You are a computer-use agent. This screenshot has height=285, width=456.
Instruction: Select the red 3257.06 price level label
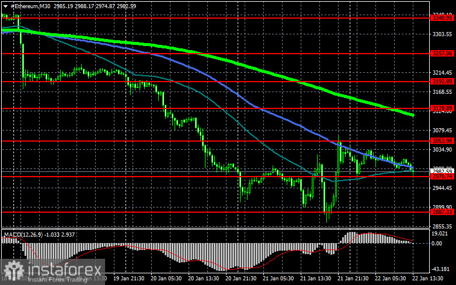coord(443,54)
